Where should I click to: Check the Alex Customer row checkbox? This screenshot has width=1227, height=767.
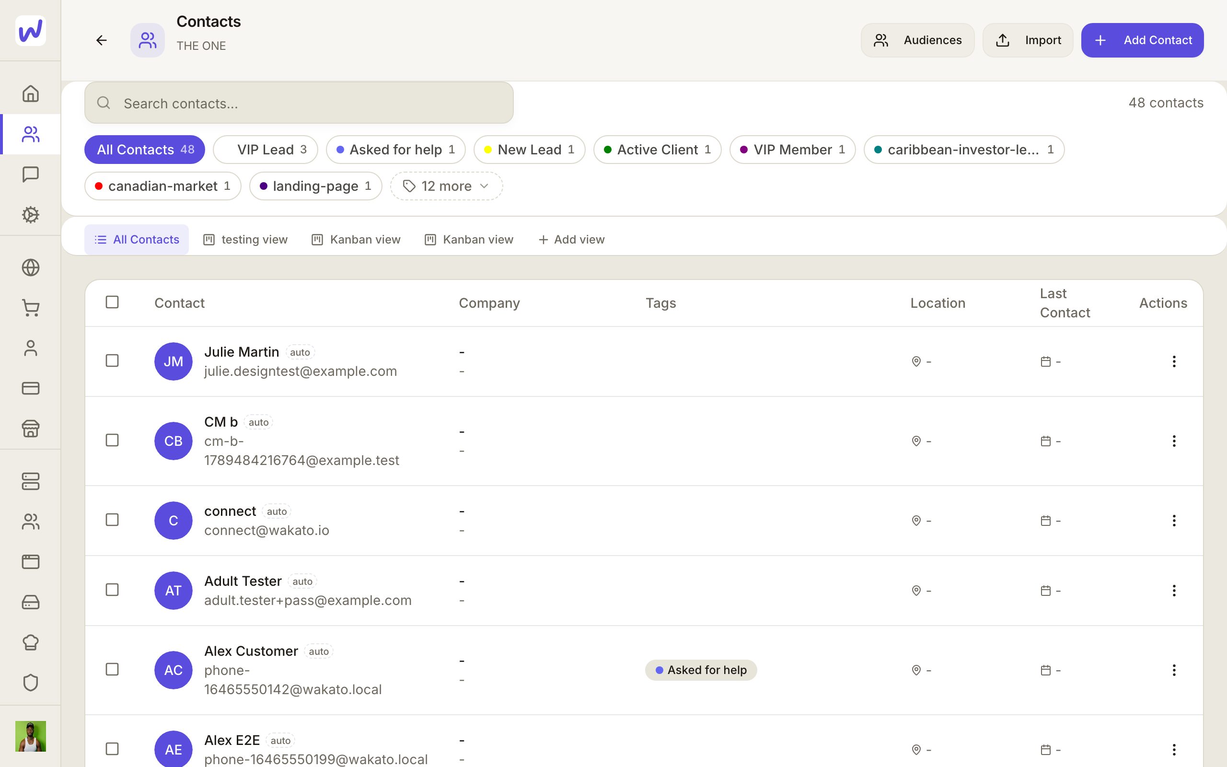[x=112, y=670]
